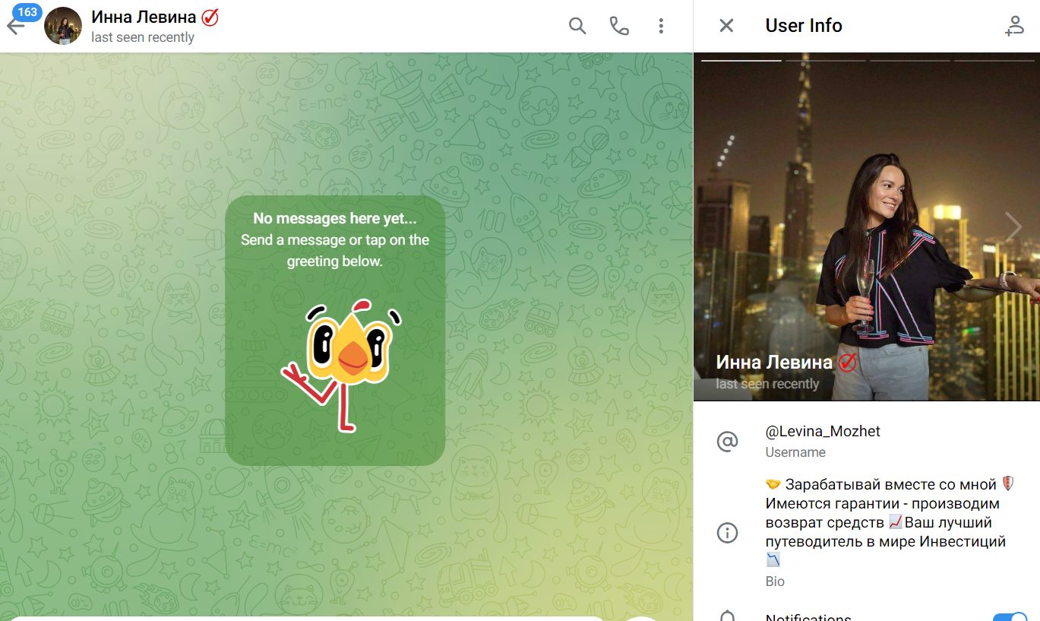
Task: Select the third profile photo indicator
Action: coord(909,60)
